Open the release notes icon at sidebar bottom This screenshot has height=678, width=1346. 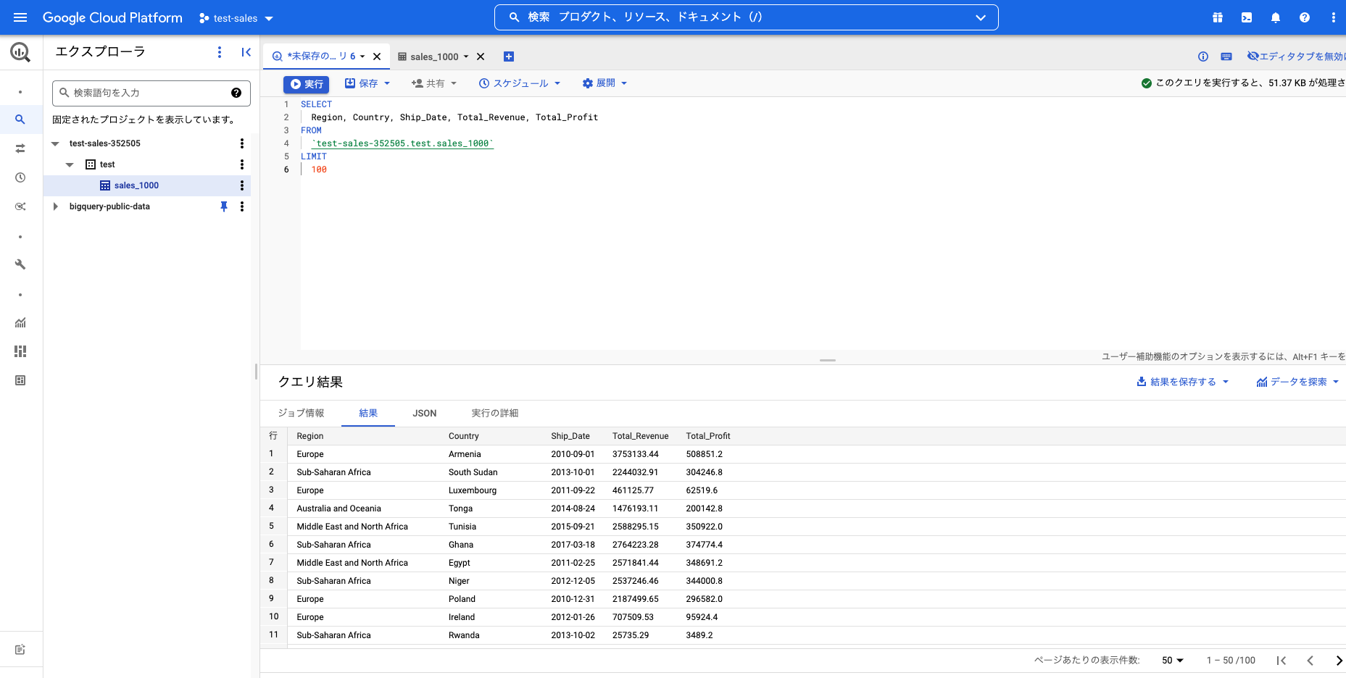tap(20, 650)
